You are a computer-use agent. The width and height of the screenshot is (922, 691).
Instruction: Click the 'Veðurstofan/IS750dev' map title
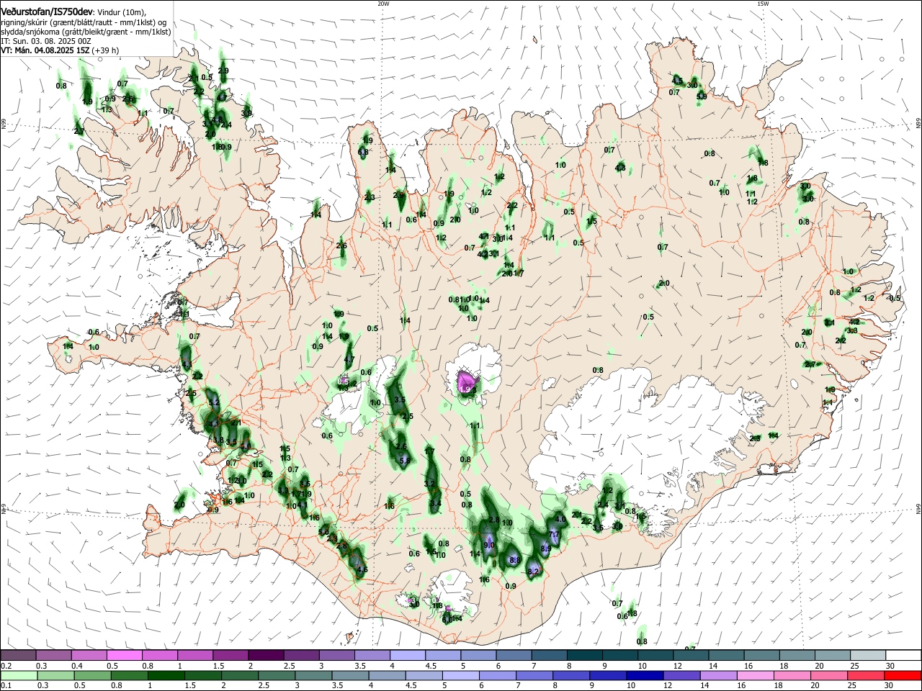tap(47, 12)
